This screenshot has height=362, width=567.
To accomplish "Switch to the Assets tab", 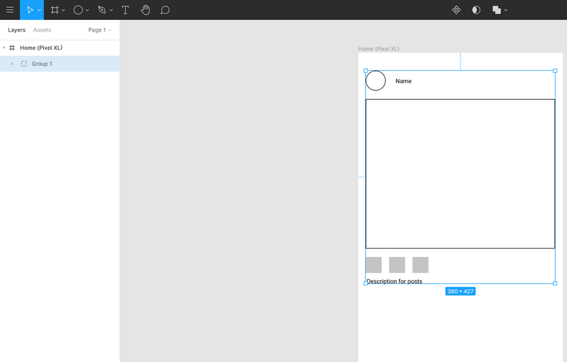I will click(x=42, y=30).
